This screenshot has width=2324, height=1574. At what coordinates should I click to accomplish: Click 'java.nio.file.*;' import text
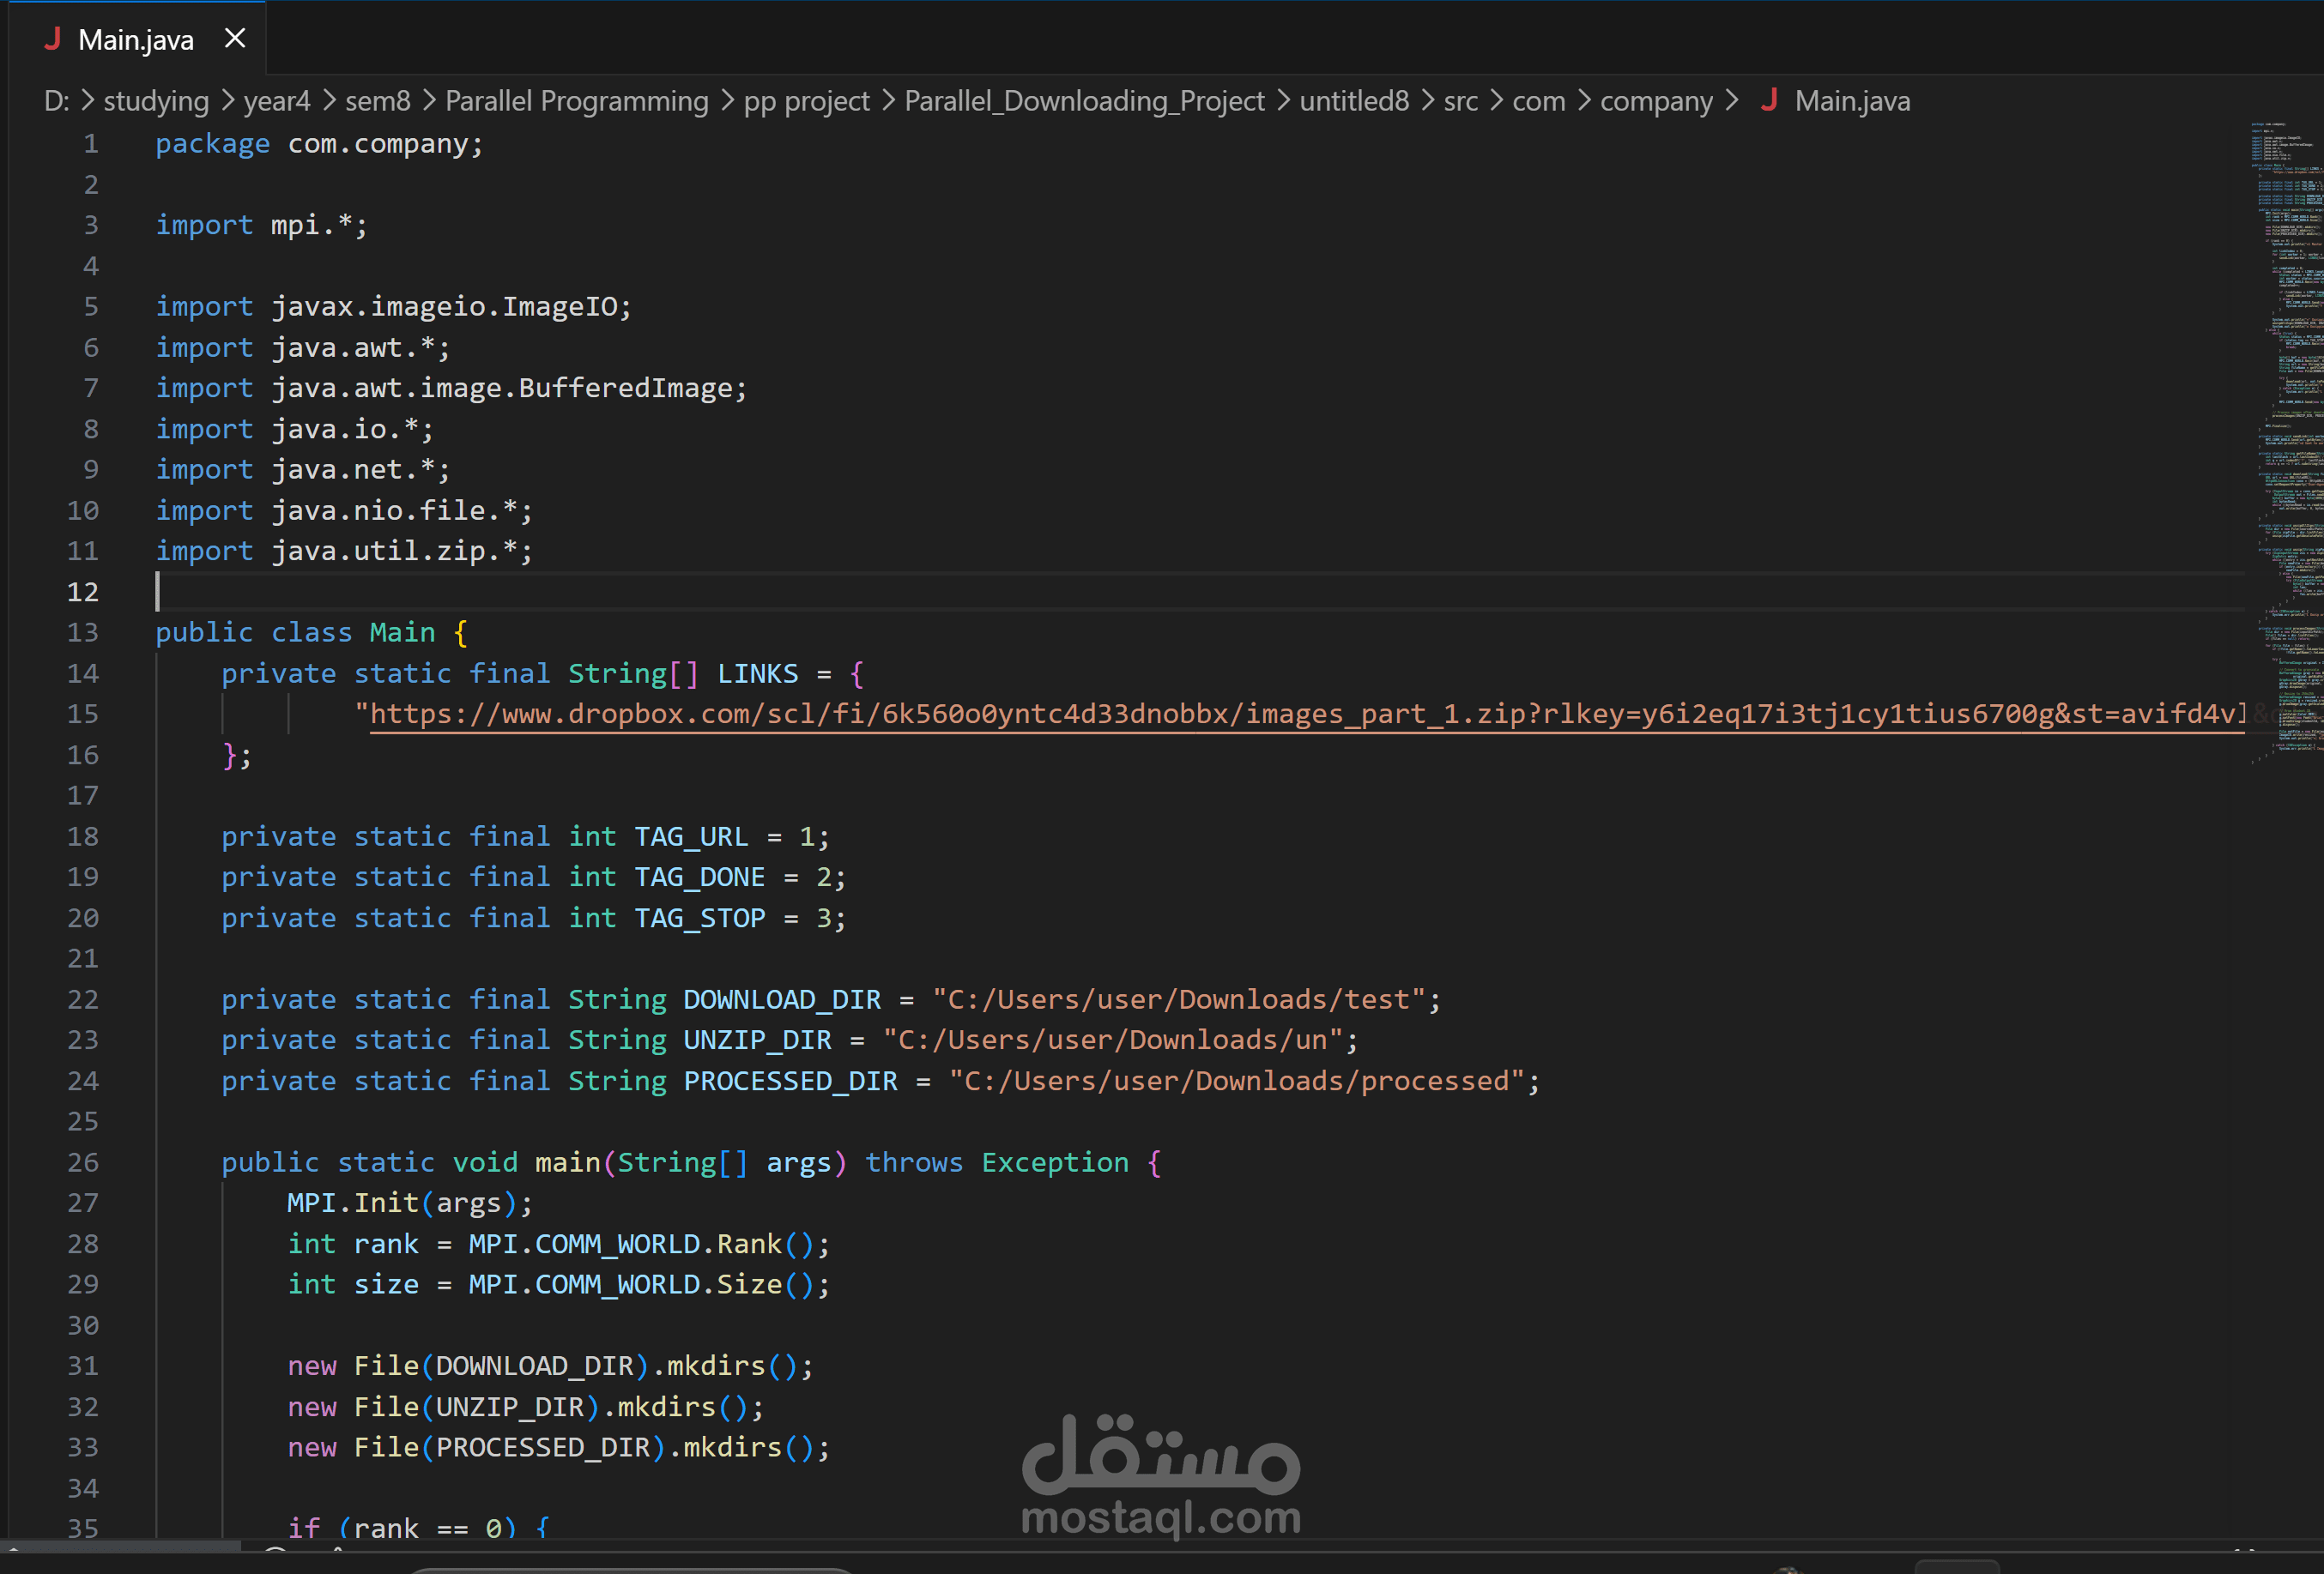(402, 510)
